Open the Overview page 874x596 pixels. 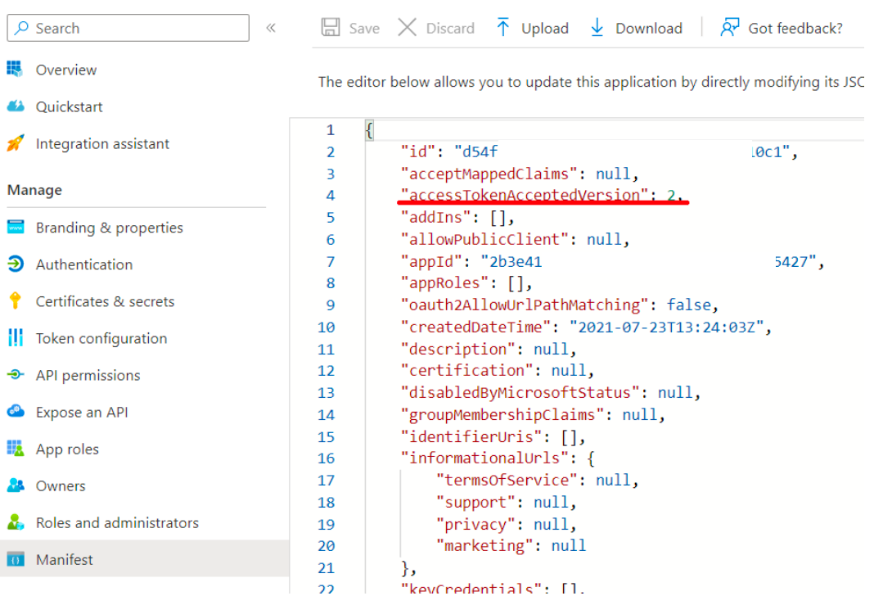click(65, 70)
